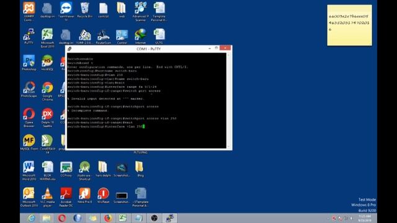Open Internet Explorer from the taskbar
This screenshot has width=397, height=223.
tap(32, 218)
